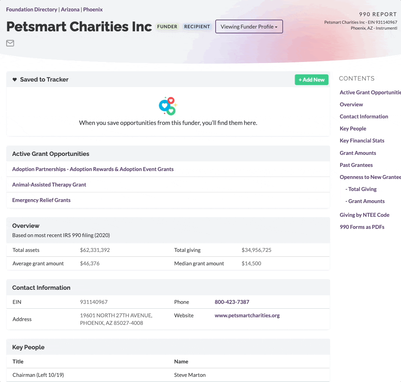This screenshot has height=382, width=401.
Task: Jump to Grant Amounts in Contents
Action: [358, 153]
